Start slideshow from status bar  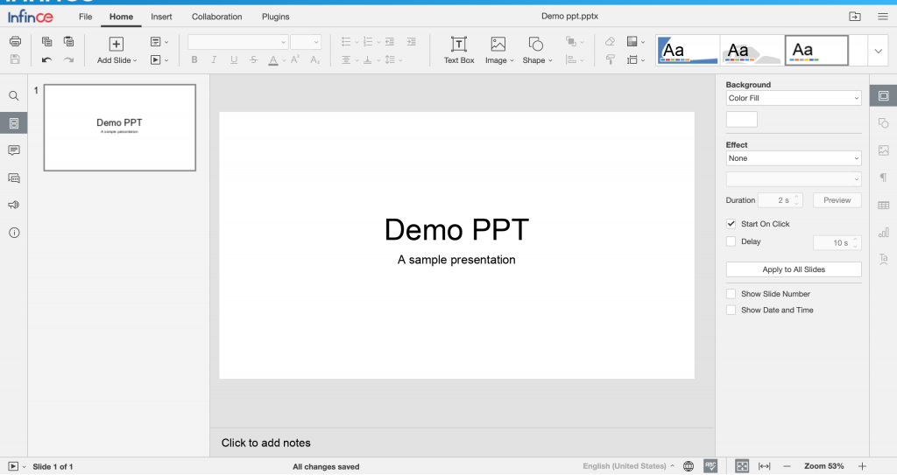tap(14, 466)
